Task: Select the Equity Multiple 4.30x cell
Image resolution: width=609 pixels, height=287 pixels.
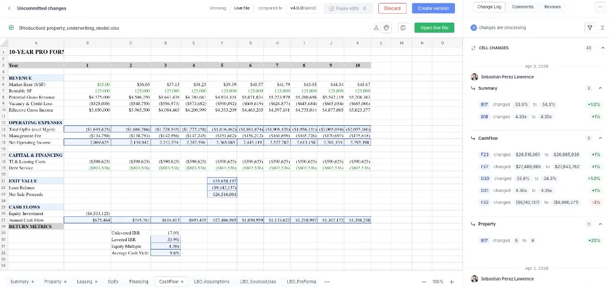Action: click(165, 246)
